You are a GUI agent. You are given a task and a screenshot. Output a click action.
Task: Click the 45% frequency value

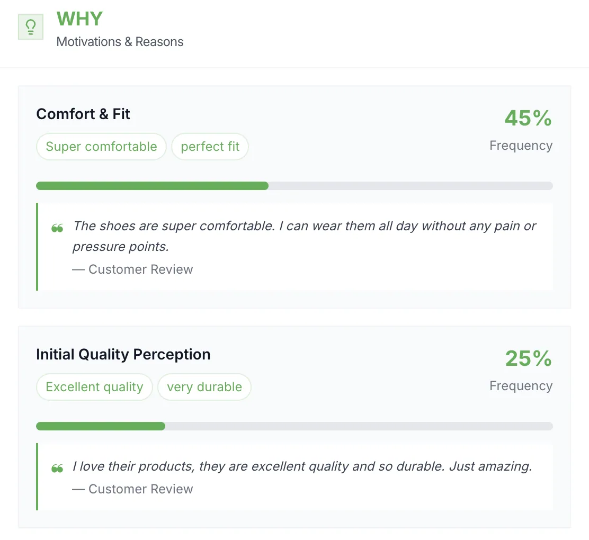[528, 118]
